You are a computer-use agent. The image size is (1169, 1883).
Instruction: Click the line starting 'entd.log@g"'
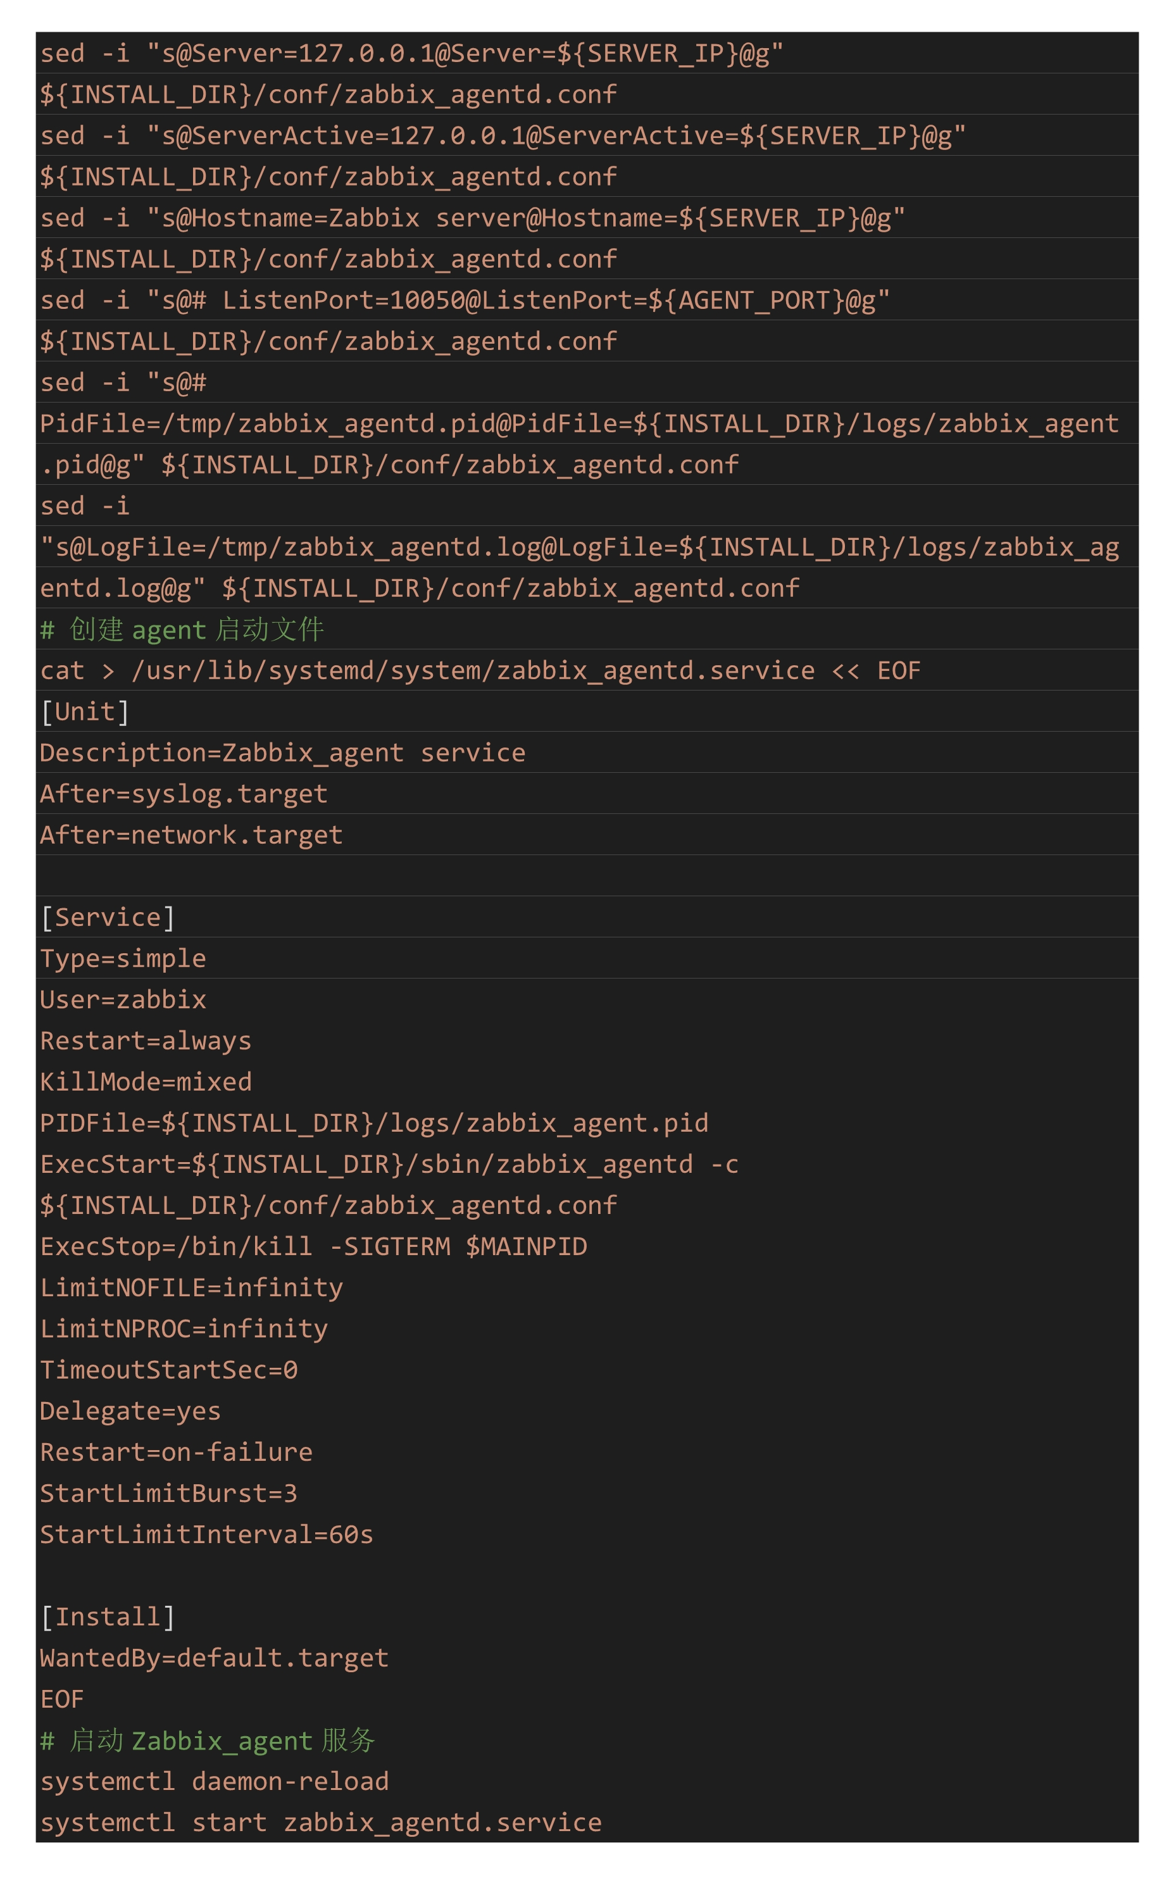click(x=420, y=587)
